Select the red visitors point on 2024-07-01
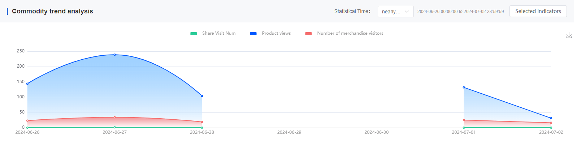The width and height of the screenshot is (577, 145). 464,120
